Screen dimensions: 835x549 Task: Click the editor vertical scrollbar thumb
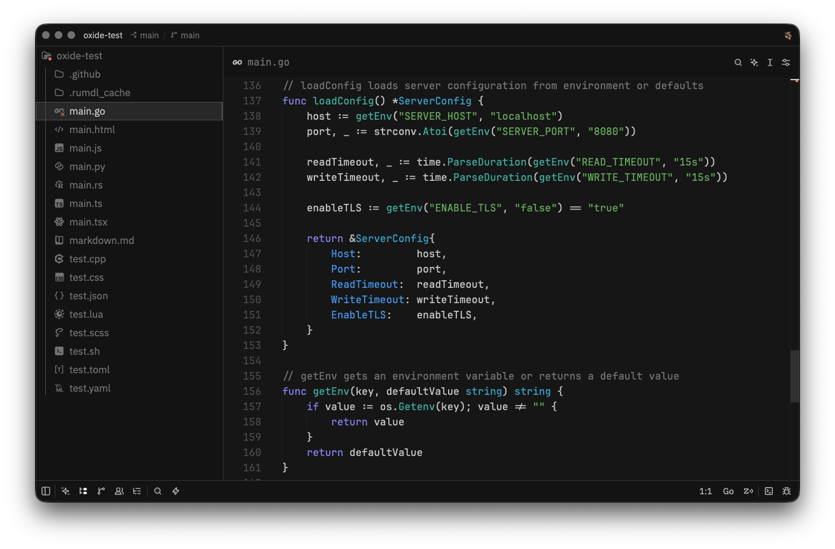(x=794, y=376)
